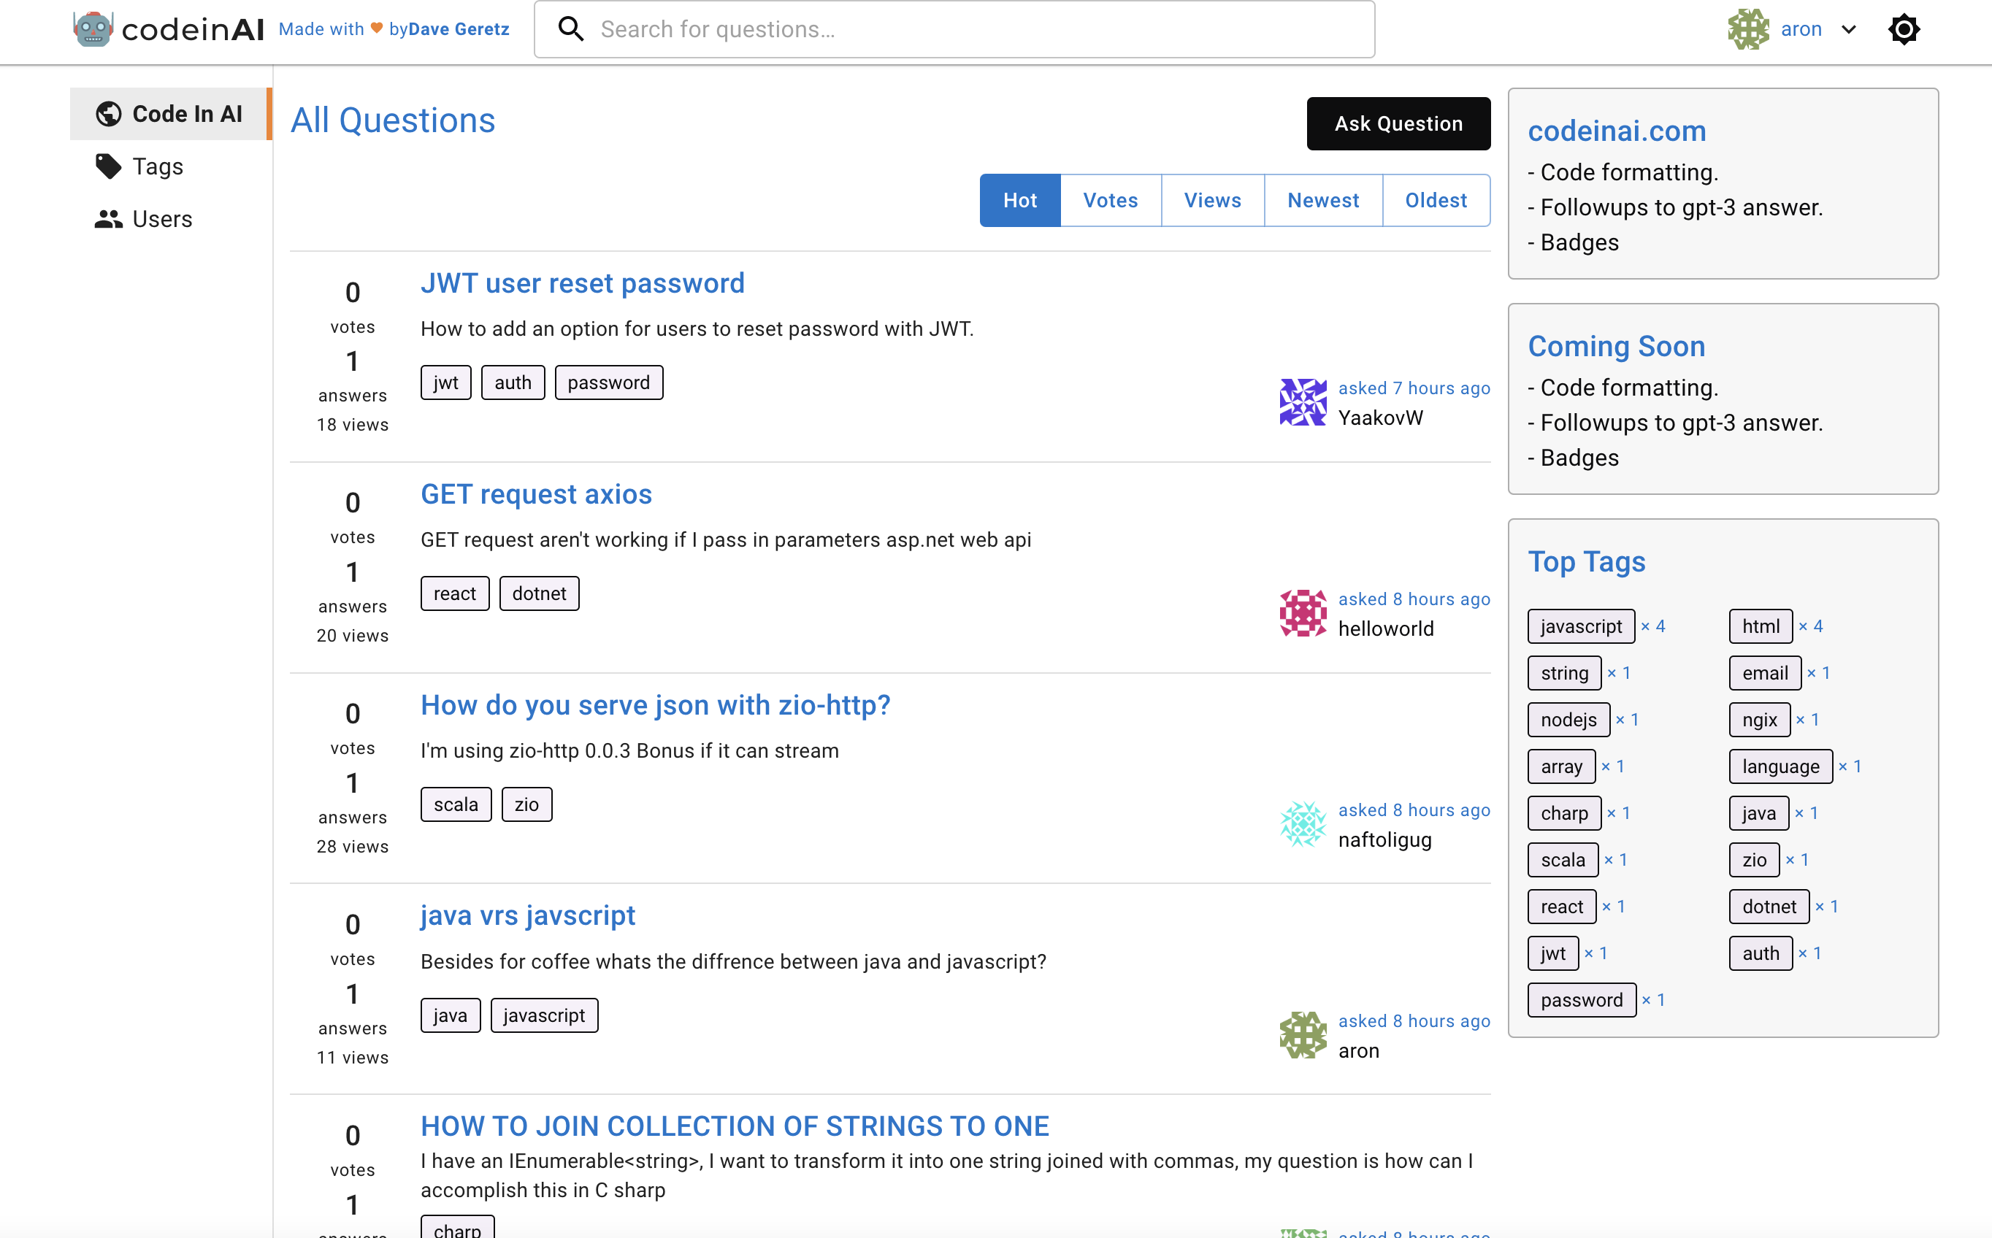
Task: Open Tags page via tag icon
Action: (108, 166)
